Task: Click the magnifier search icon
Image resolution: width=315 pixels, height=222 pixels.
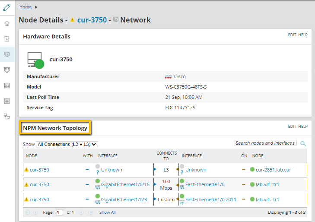Action: click(x=303, y=143)
